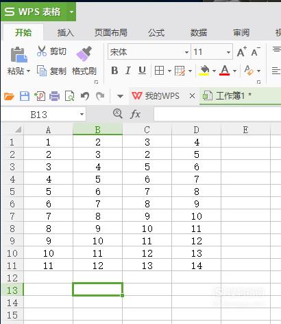Open the insert function fx button

135,114
